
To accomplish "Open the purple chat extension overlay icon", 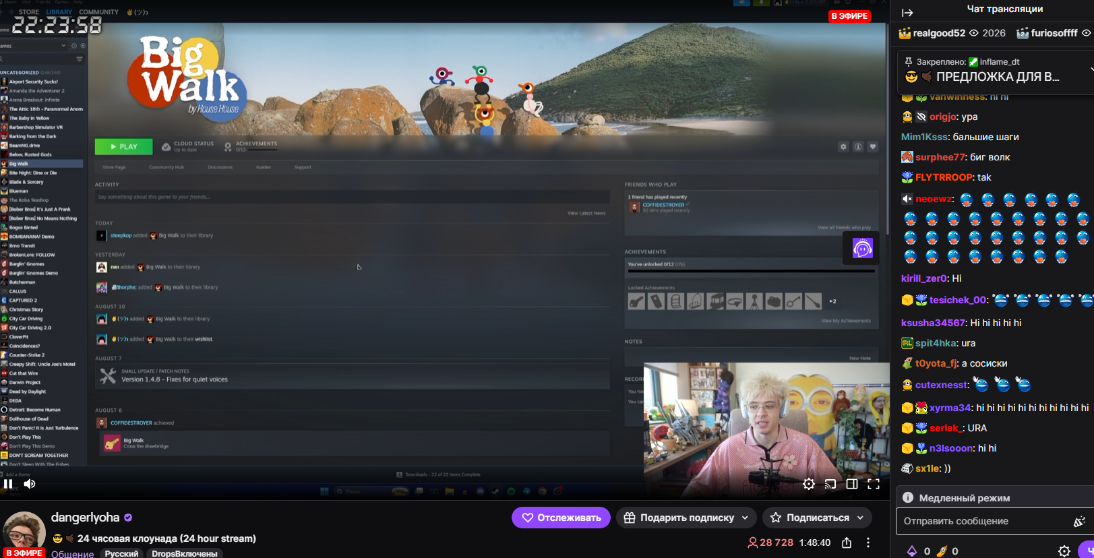I will pyautogui.click(x=862, y=249).
